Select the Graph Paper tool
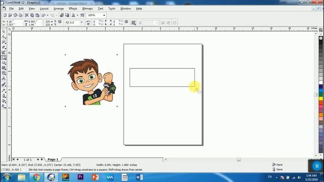The height and width of the screenshot is (182, 324). pos(4,68)
